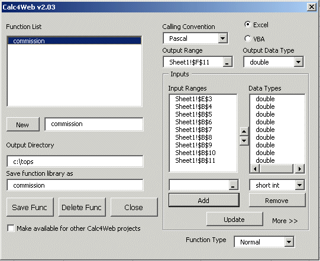Click the empty new input range field
Viewport: 320px width, 261px height.
pyautogui.click(x=199, y=185)
